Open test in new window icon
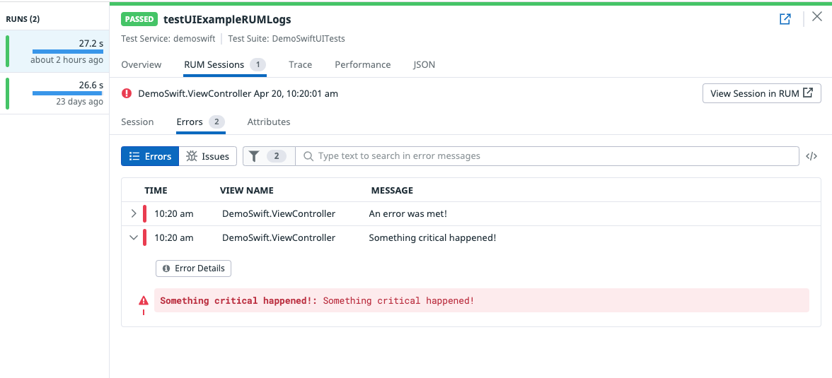This screenshot has width=832, height=378. click(x=785, y=19)
